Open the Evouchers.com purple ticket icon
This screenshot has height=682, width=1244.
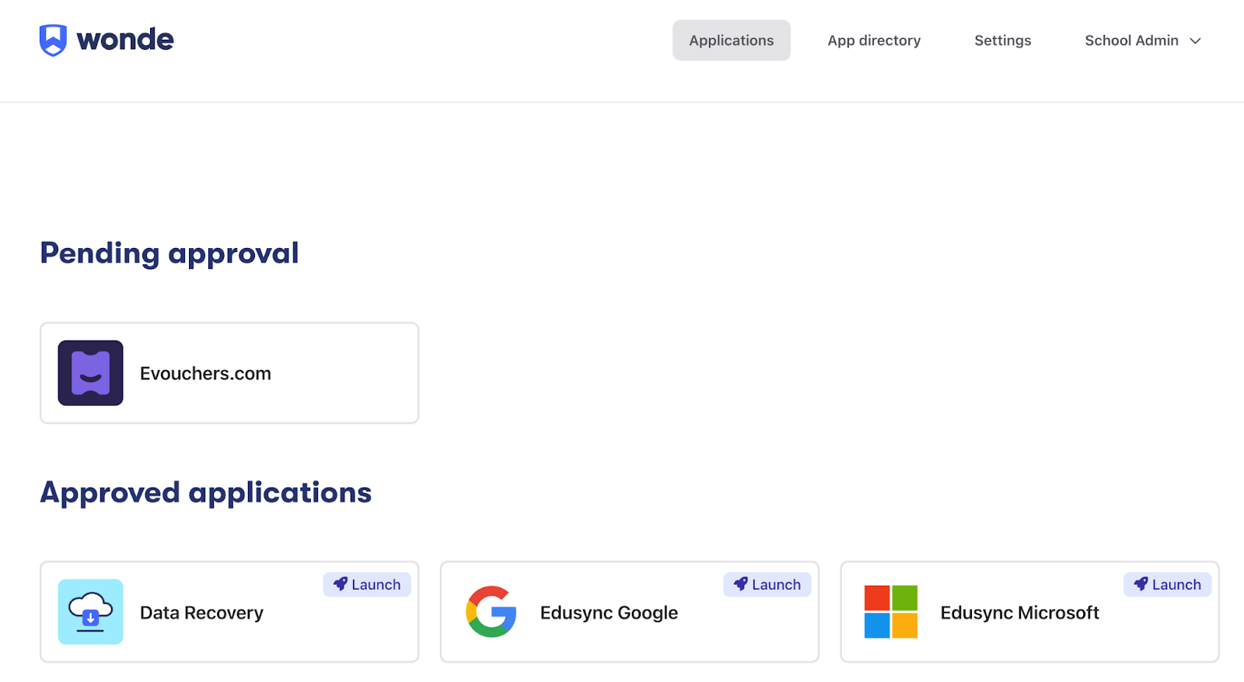(90, 373)
